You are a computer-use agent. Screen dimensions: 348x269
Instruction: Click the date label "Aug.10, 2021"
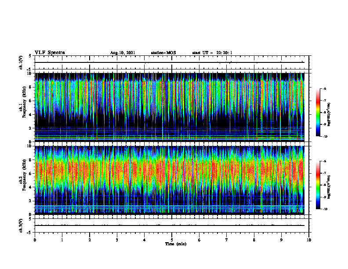click(x=123, y=53)
